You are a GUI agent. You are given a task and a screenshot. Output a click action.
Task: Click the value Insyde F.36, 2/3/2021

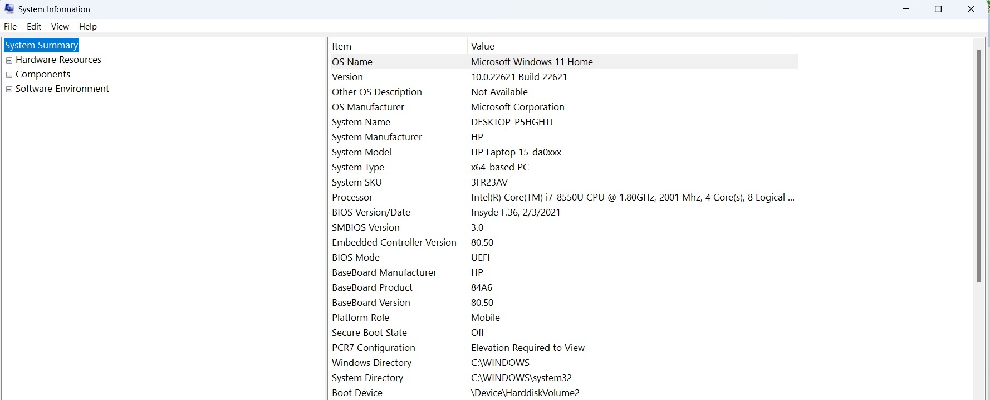click(516, 212)
